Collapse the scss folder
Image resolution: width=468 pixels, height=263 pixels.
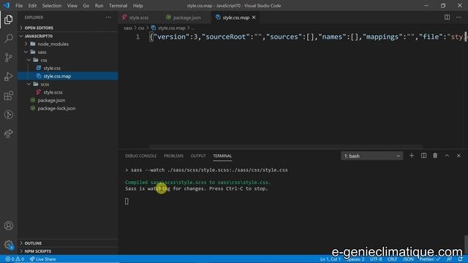[x=45, y=84]
